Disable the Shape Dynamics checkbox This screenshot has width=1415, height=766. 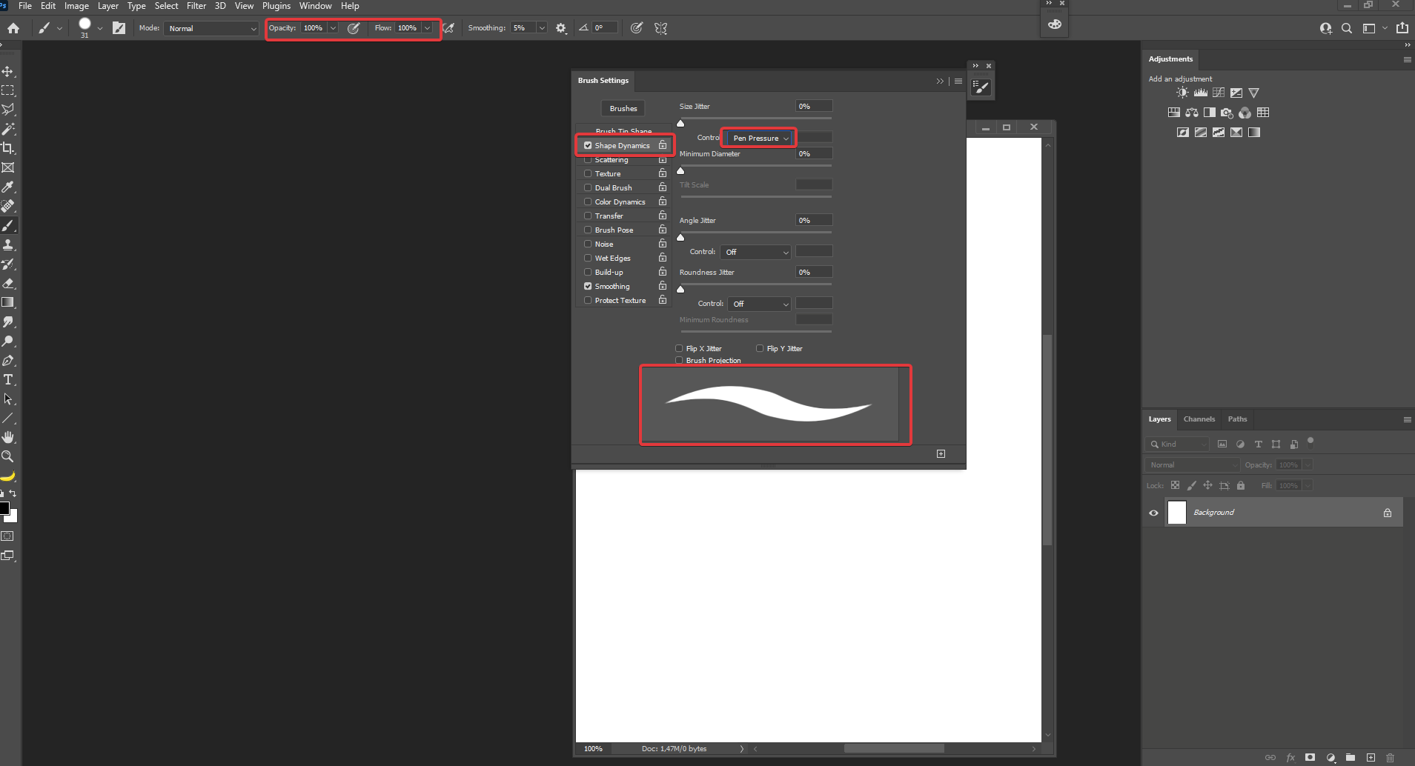click(588, 146)
